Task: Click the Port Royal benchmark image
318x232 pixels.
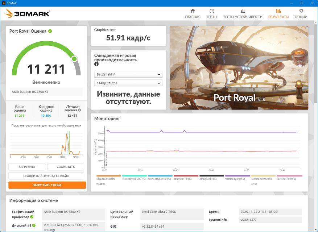Action: click(x=239, y=67)
